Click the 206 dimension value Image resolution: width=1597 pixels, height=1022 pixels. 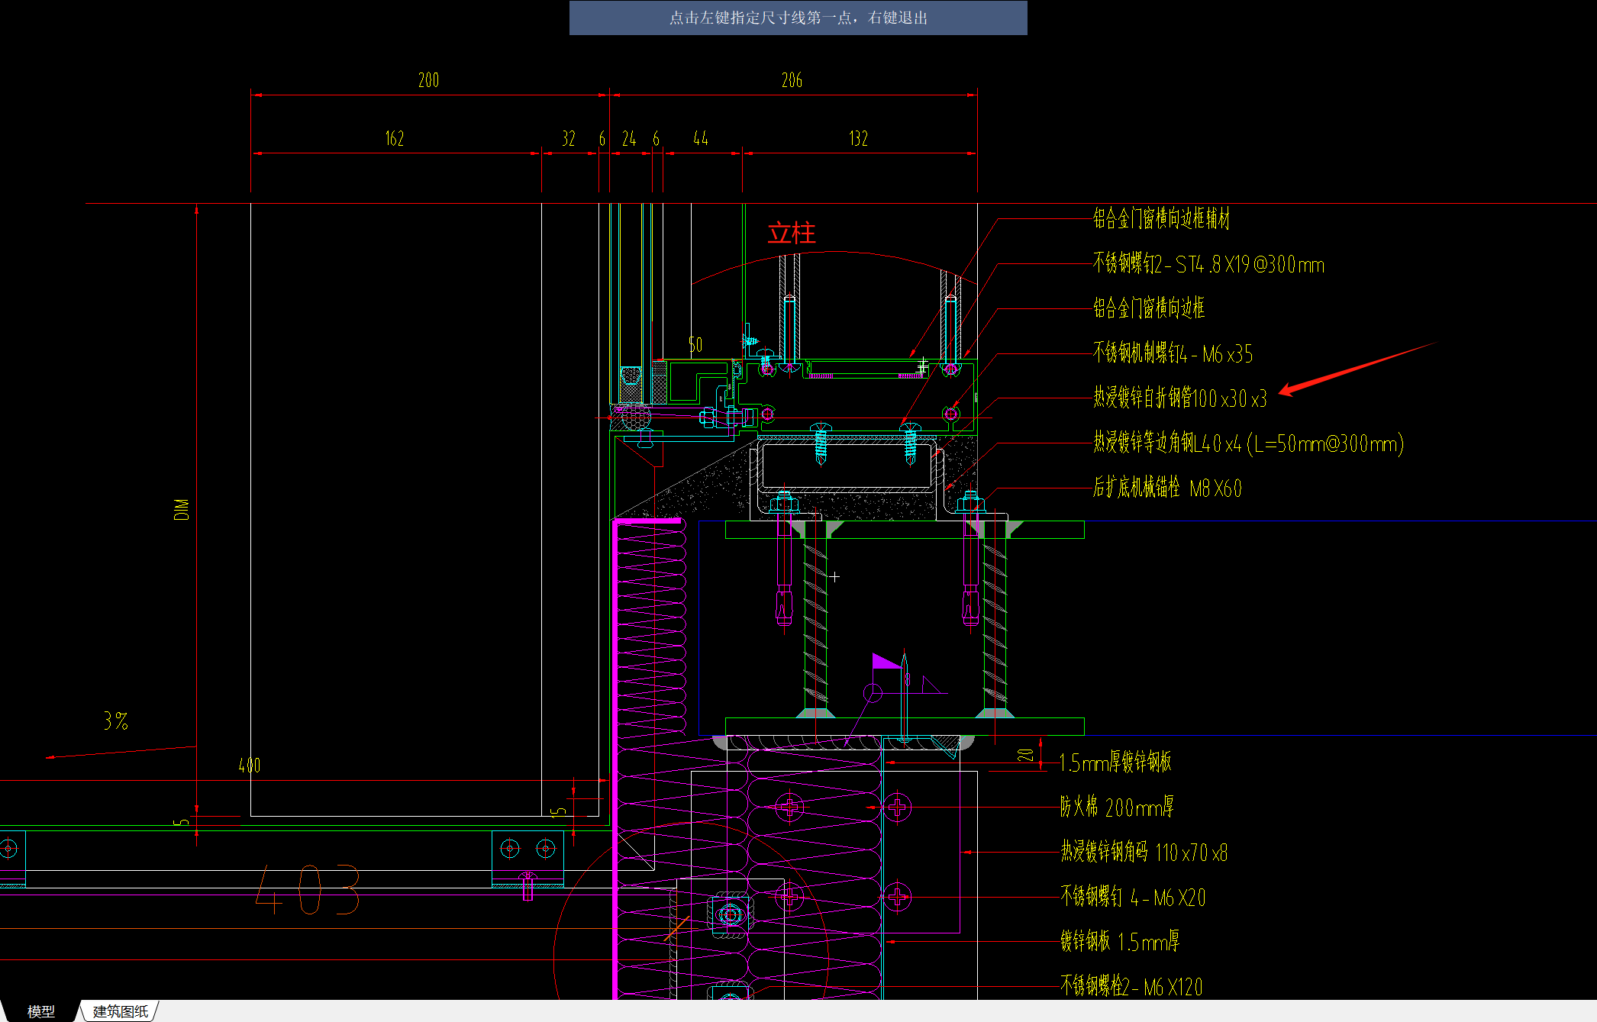(792, 80)
